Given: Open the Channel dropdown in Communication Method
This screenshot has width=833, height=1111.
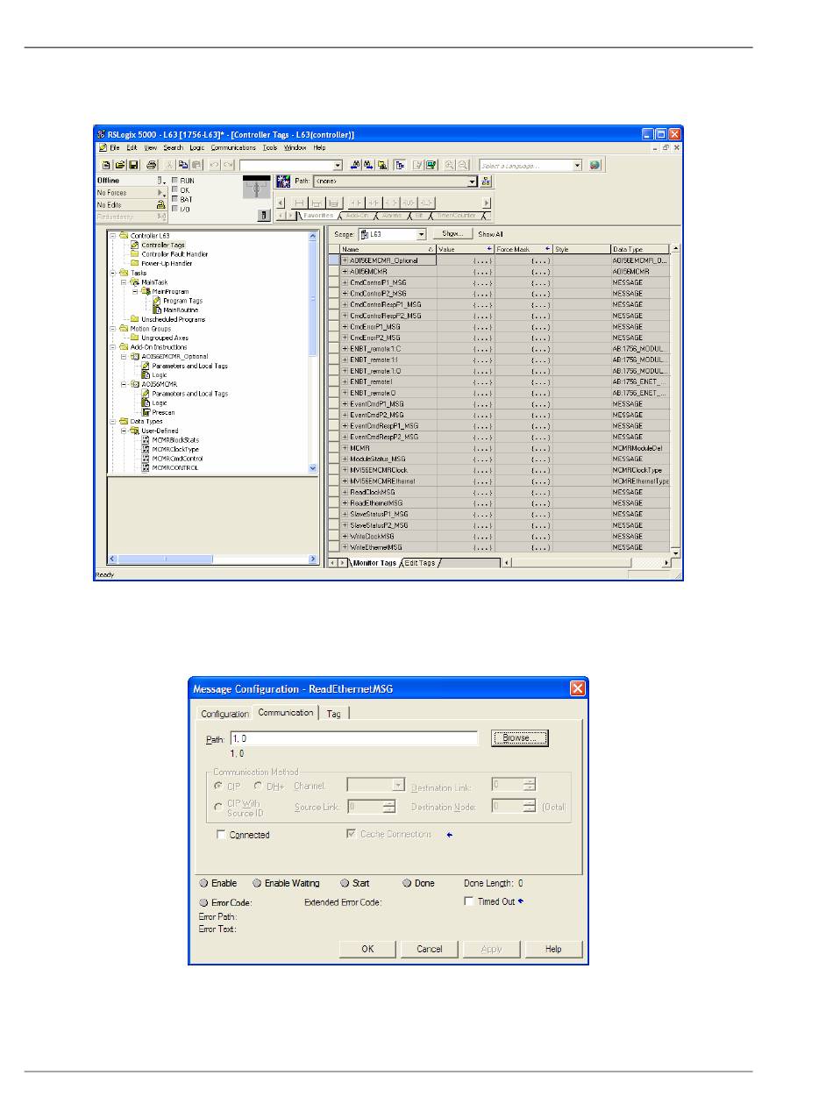Looking at the screenshot, I should pos(398,786).
